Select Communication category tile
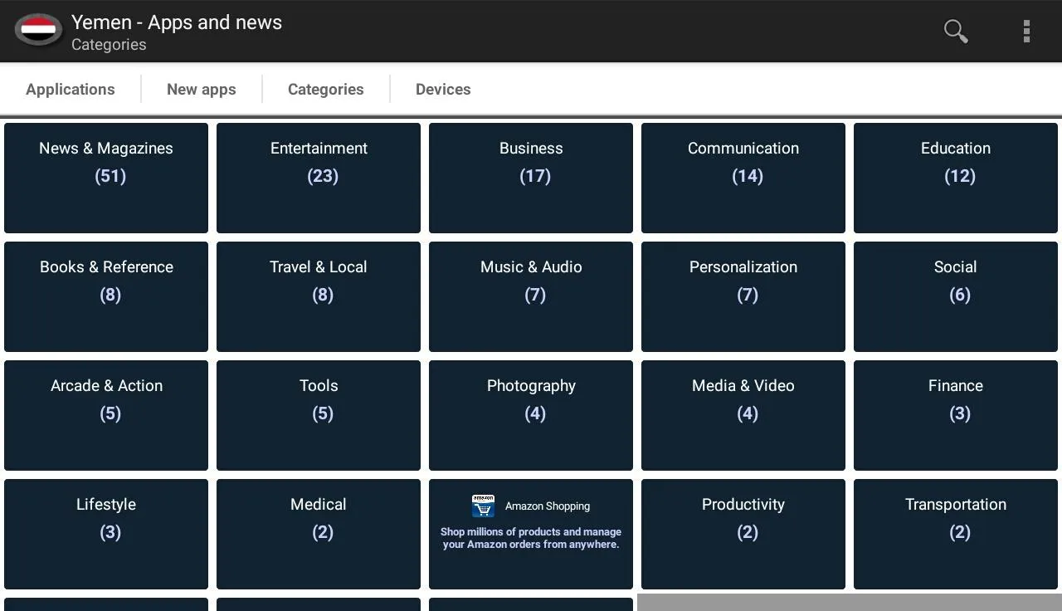Viewport: 1062px width, 611px height. pos(743,178)
